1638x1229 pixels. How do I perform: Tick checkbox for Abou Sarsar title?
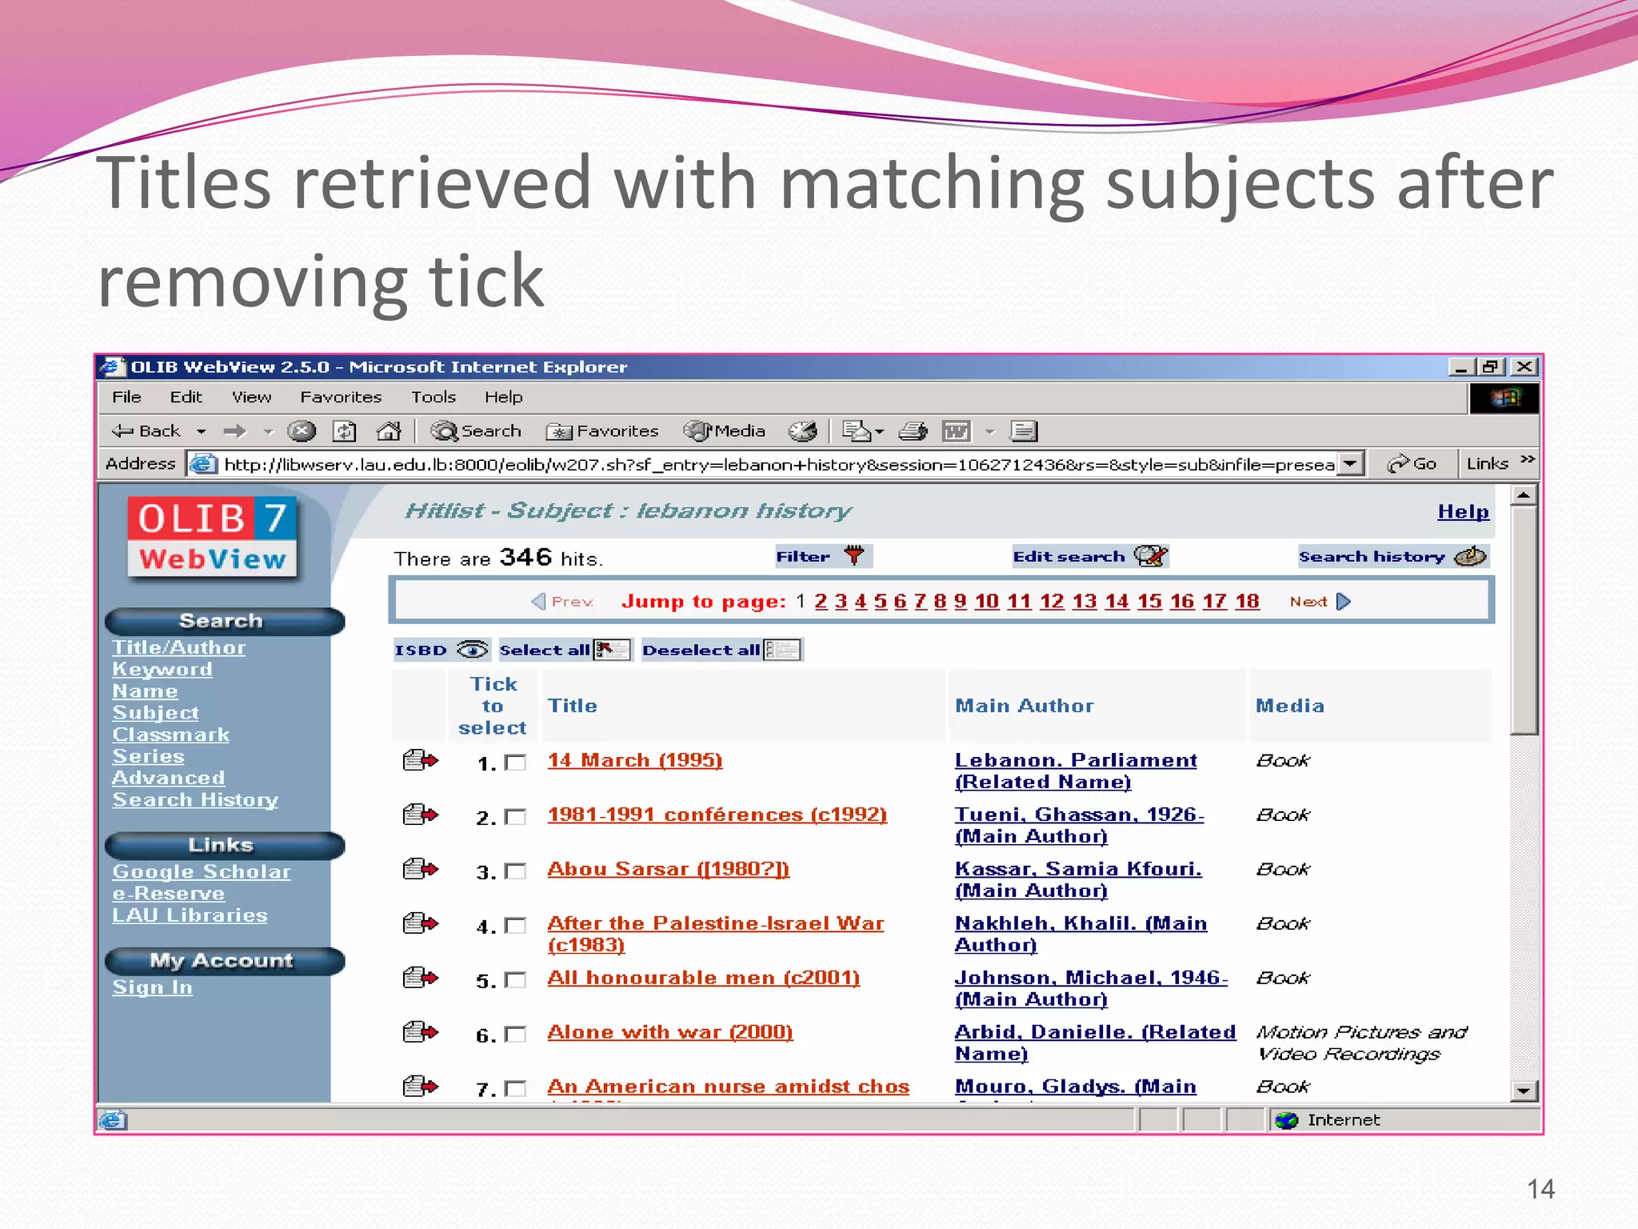517,871
